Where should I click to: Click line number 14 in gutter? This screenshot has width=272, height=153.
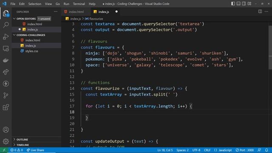72,88
